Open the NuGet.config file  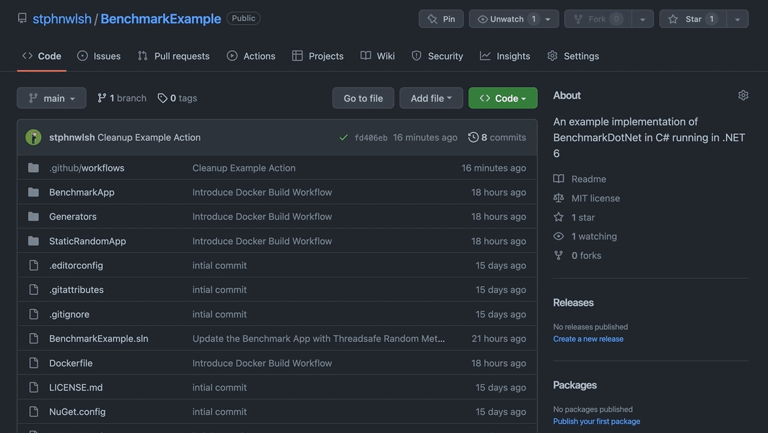click(x=77, y=412)
